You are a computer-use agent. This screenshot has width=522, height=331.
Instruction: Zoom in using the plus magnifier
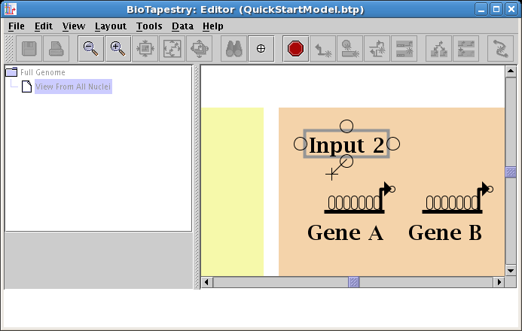(x=118, y=49)
